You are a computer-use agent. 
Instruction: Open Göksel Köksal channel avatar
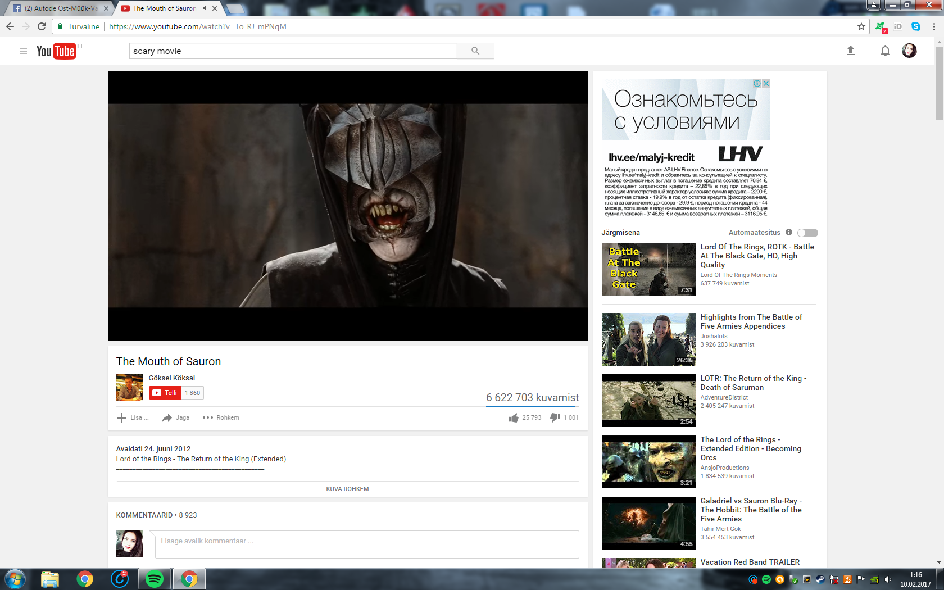point(130,387)
